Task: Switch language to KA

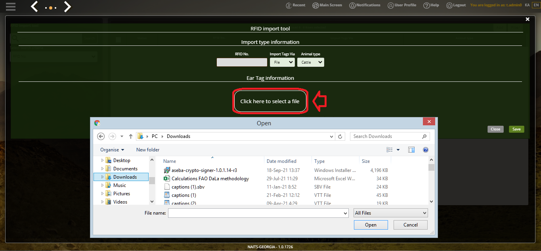Action: [527, 5]
